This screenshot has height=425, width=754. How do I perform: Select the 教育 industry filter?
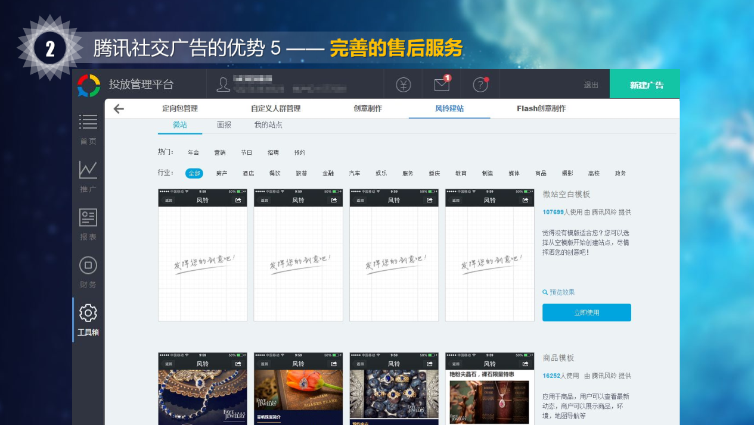461,173
